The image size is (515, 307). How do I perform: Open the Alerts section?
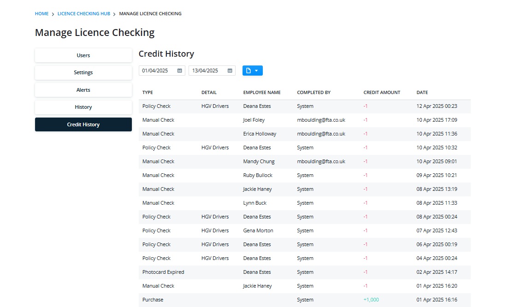(x=83, y=90)
